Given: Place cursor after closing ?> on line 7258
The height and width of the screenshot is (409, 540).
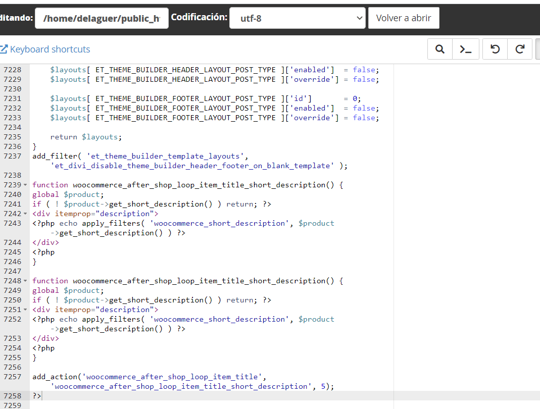Looking at the screenshot, I should 41,396.
